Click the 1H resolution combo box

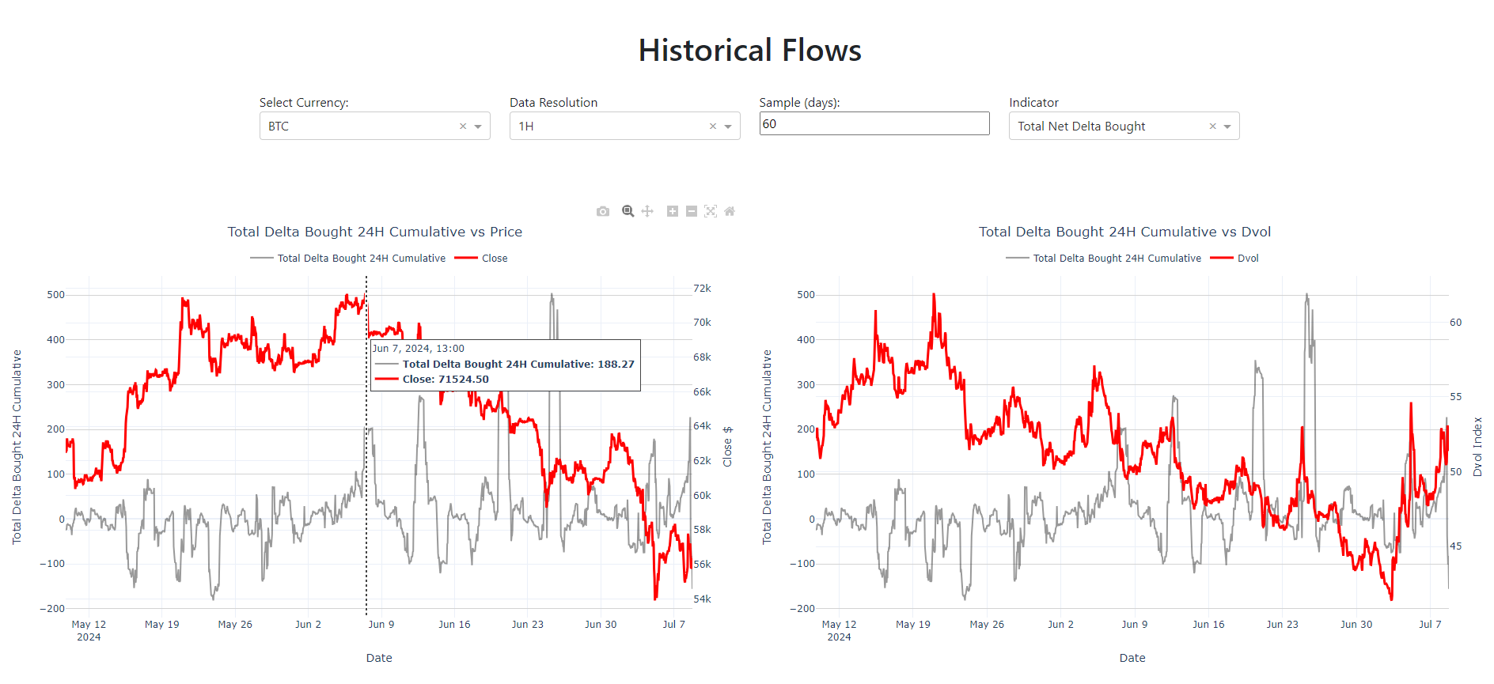[x=625, y=126]
